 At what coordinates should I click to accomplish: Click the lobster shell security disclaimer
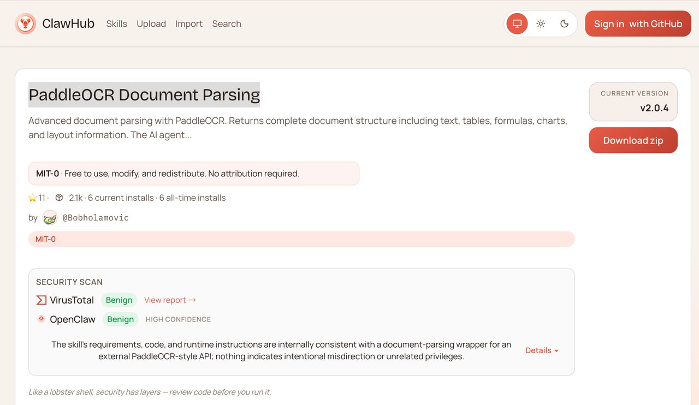(x=150, y=392)
